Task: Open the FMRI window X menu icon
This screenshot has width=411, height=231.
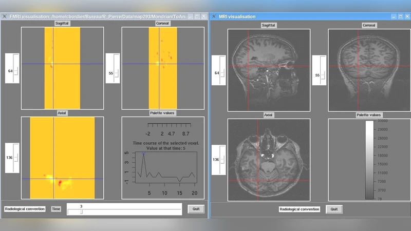Action: coord(5,16)
